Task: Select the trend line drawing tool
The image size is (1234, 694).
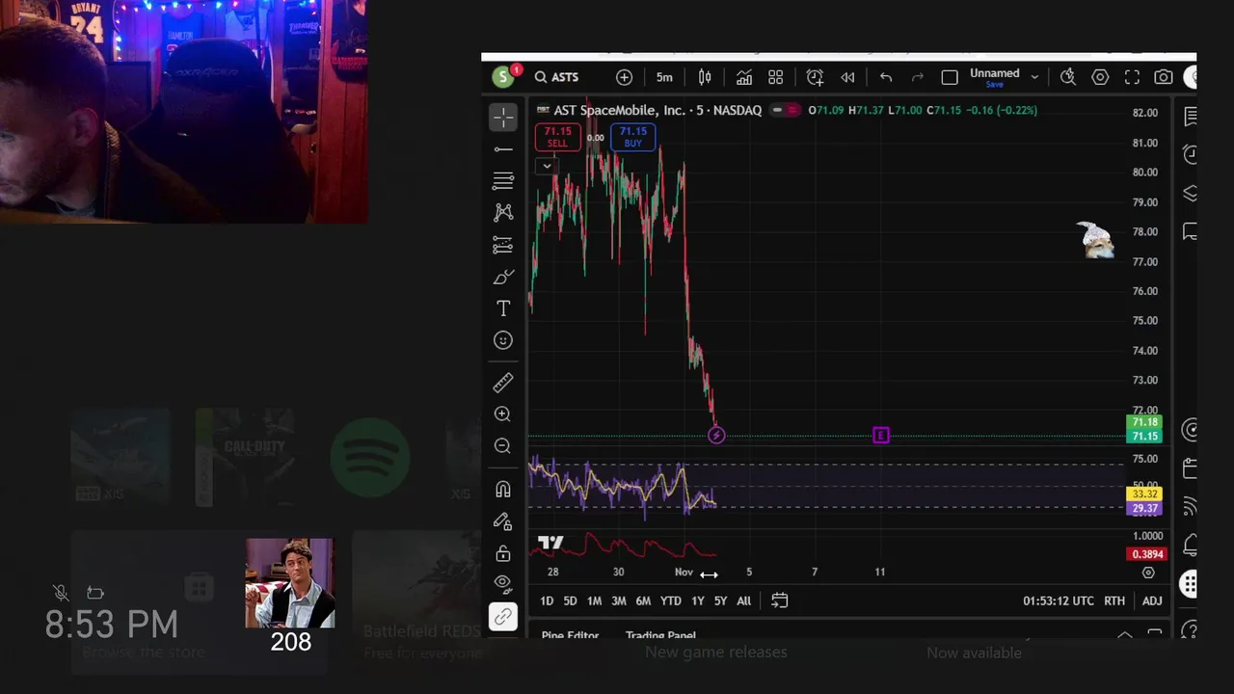Action: coord(502,149)
